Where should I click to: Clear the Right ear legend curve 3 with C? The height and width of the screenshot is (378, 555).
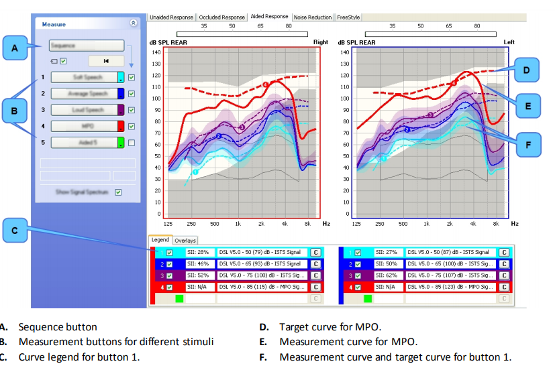[x=315, y=276]
